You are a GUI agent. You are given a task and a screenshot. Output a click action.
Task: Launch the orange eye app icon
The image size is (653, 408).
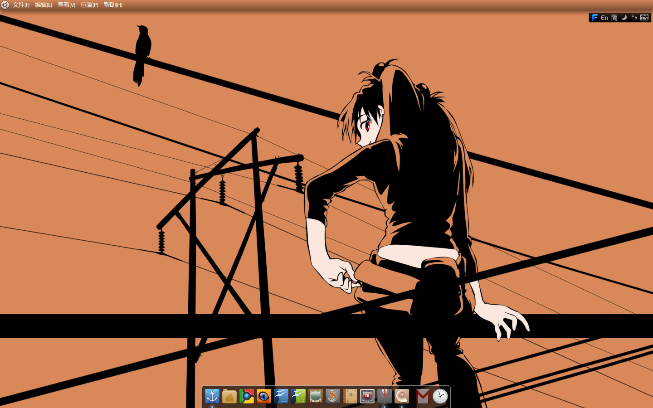pos(264,396)
